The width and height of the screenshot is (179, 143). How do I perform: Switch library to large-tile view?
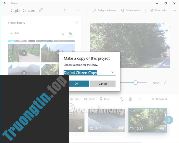(63, 33)
